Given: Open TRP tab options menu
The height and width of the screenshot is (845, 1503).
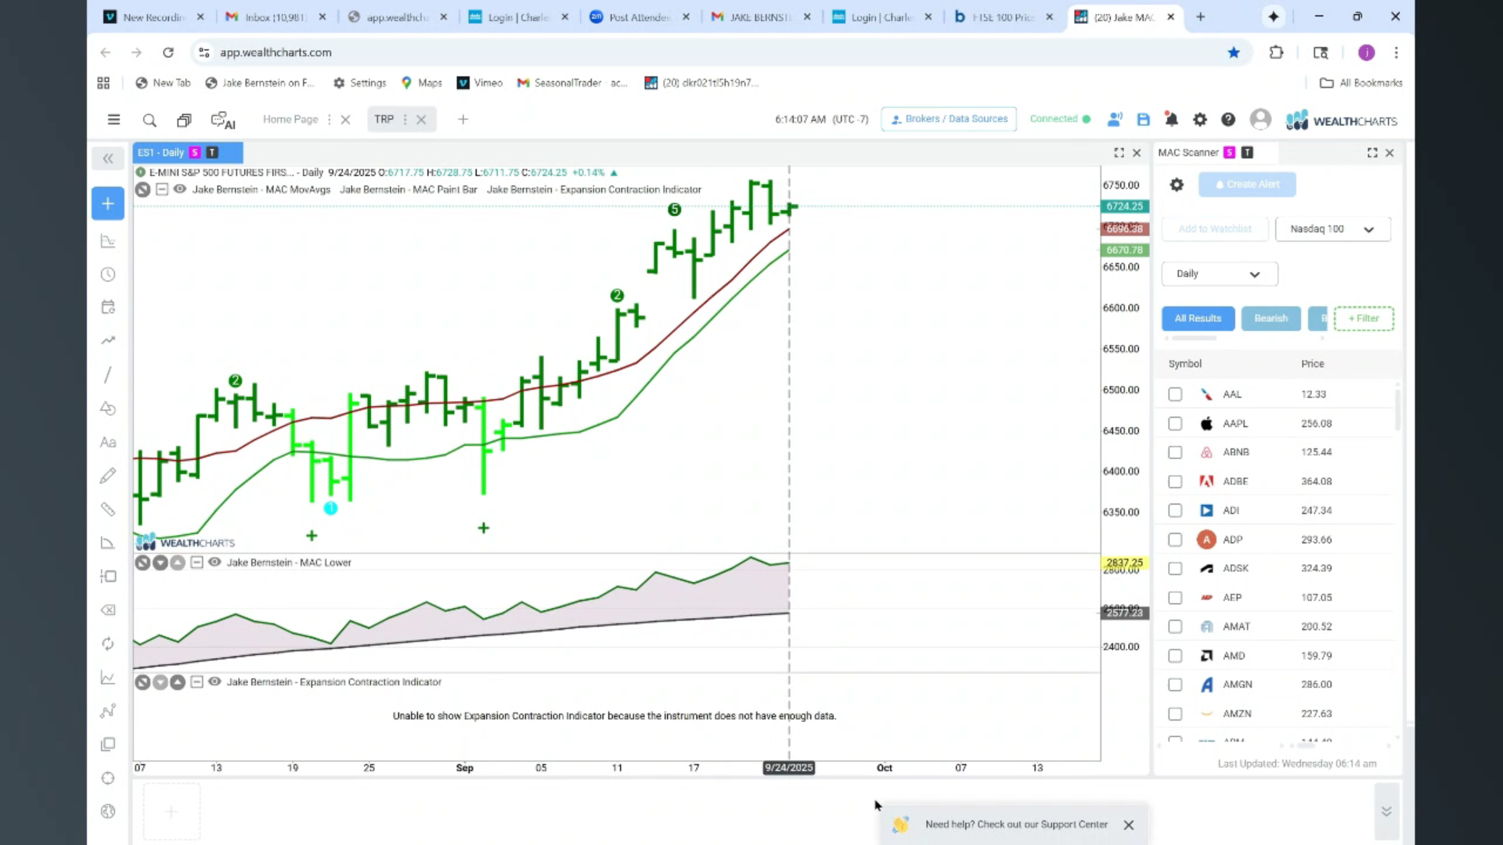Looking at the screenshot, I should (405, 120).
